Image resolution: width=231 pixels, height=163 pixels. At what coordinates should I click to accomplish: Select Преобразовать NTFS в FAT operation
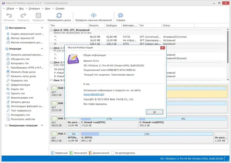pyautogui.click(x=25, y=68)
